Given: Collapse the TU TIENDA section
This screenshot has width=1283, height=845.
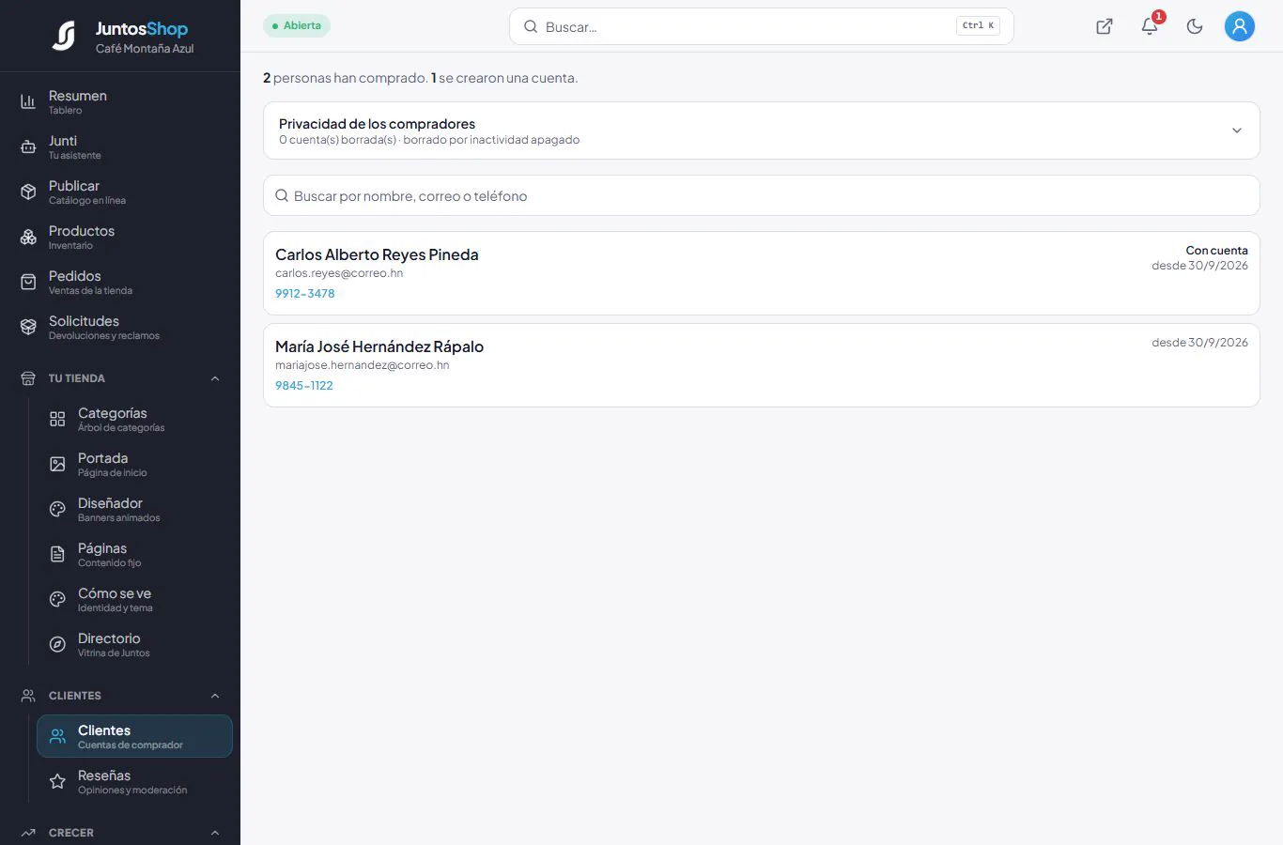Looking at the screenshot, I should pyautogui.click(x=215, y=378).
